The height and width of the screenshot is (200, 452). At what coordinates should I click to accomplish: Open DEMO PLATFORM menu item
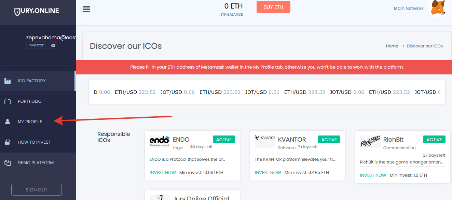(x=38, y=163)
